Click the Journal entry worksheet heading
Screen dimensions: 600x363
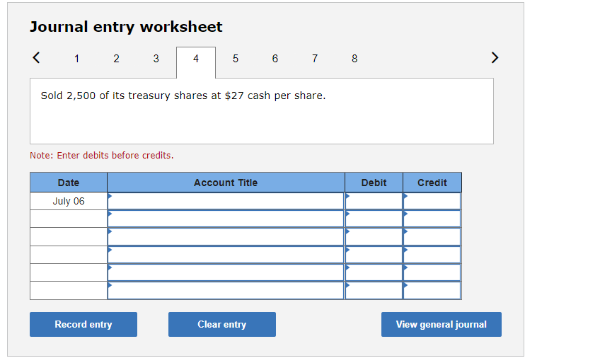tap(126, 27)
